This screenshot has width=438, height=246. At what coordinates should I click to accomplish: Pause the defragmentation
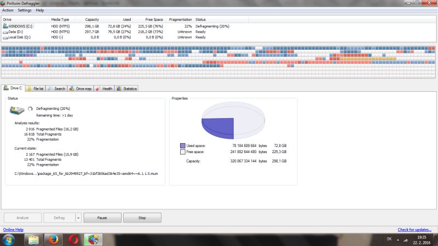coord(102,218)
